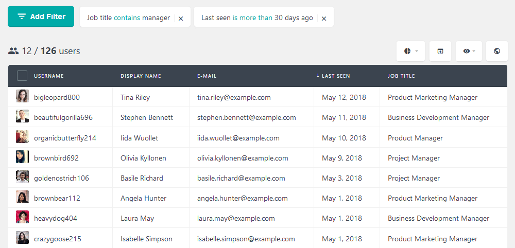Click email stephen.bennett@example.com

pyautogui.click(x=247, y=117)
